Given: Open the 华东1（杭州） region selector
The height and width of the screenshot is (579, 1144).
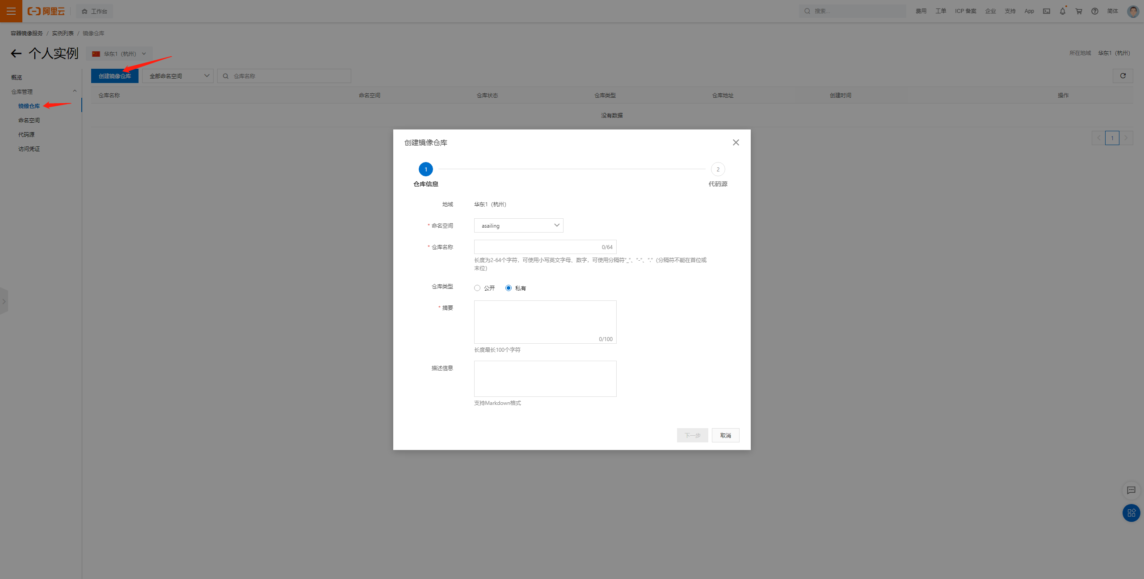Looking at the screenshot, I should [119, 54].
